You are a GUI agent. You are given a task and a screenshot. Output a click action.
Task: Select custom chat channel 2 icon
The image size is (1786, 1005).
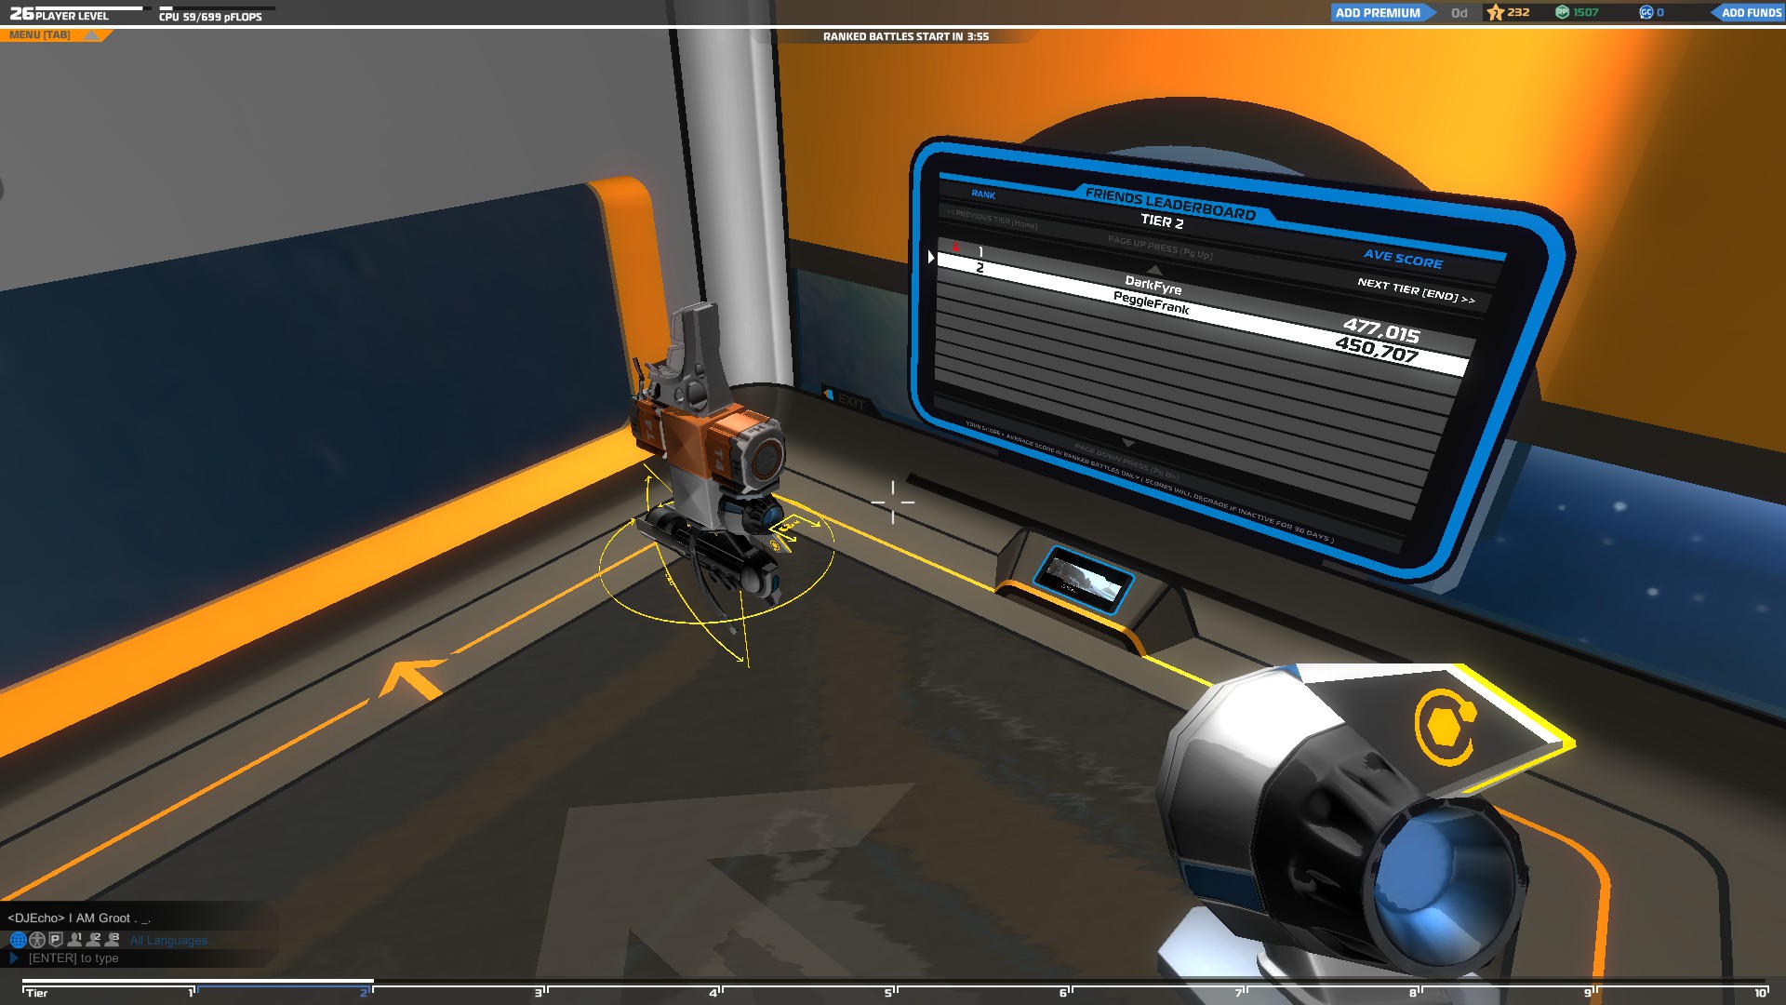click(x=94, y=940)
